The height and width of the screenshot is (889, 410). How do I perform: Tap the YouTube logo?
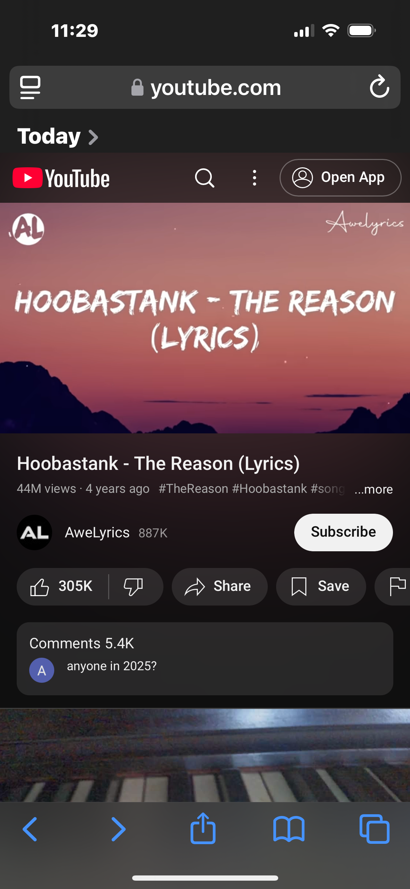tap(61, 178)
